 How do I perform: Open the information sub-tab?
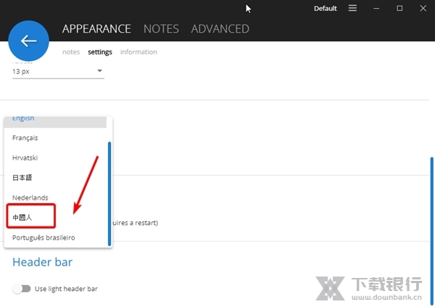click(x=138, y=52)
